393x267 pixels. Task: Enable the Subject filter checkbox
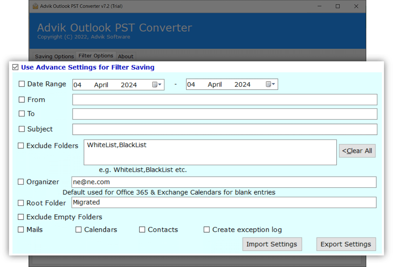click(22, 129)
